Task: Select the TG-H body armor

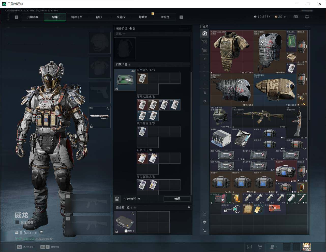Action: coord(275,90)
